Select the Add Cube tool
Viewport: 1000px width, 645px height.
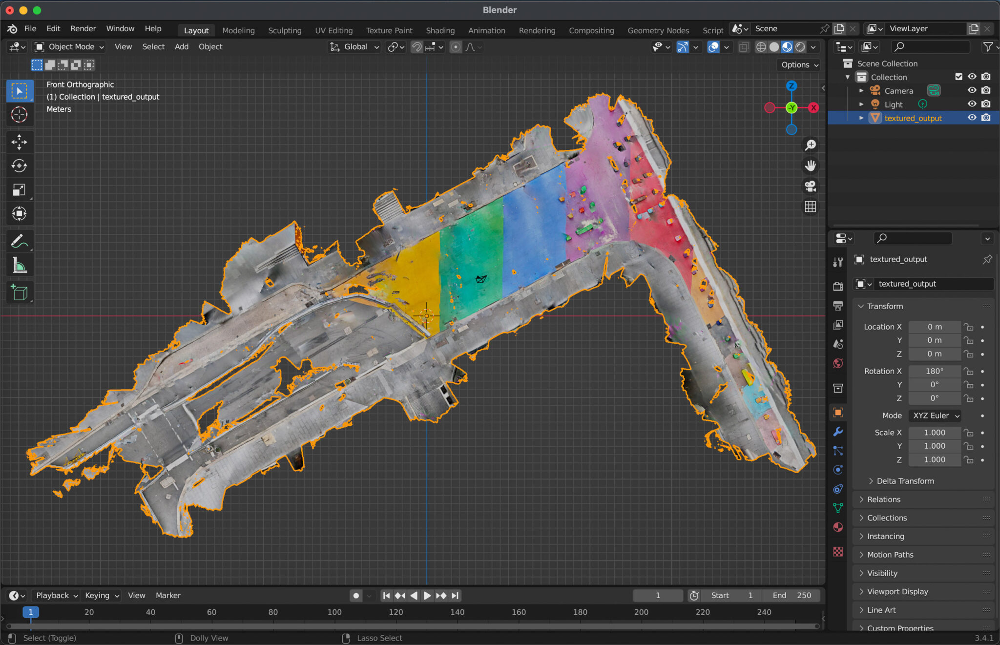click(20, 292)
